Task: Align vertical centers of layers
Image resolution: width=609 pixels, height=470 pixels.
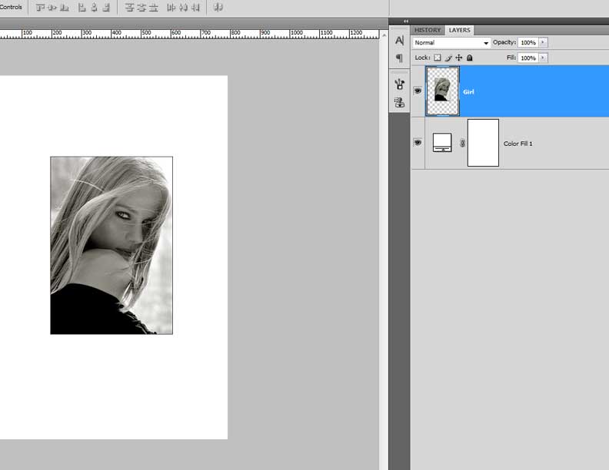Action: tap(52, 8)
